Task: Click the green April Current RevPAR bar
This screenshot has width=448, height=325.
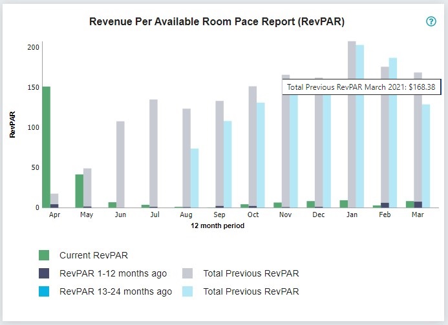Action: click(47, 147)
